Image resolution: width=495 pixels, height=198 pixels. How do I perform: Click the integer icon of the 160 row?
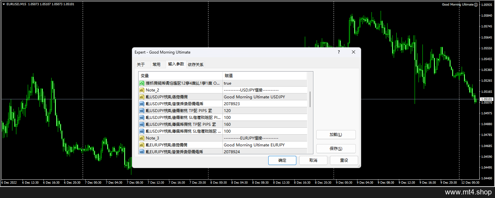coord(142,124)
